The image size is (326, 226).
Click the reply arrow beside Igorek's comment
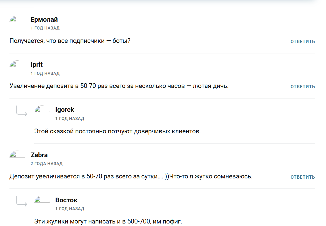pyautogui.click(x=22, y=110)
